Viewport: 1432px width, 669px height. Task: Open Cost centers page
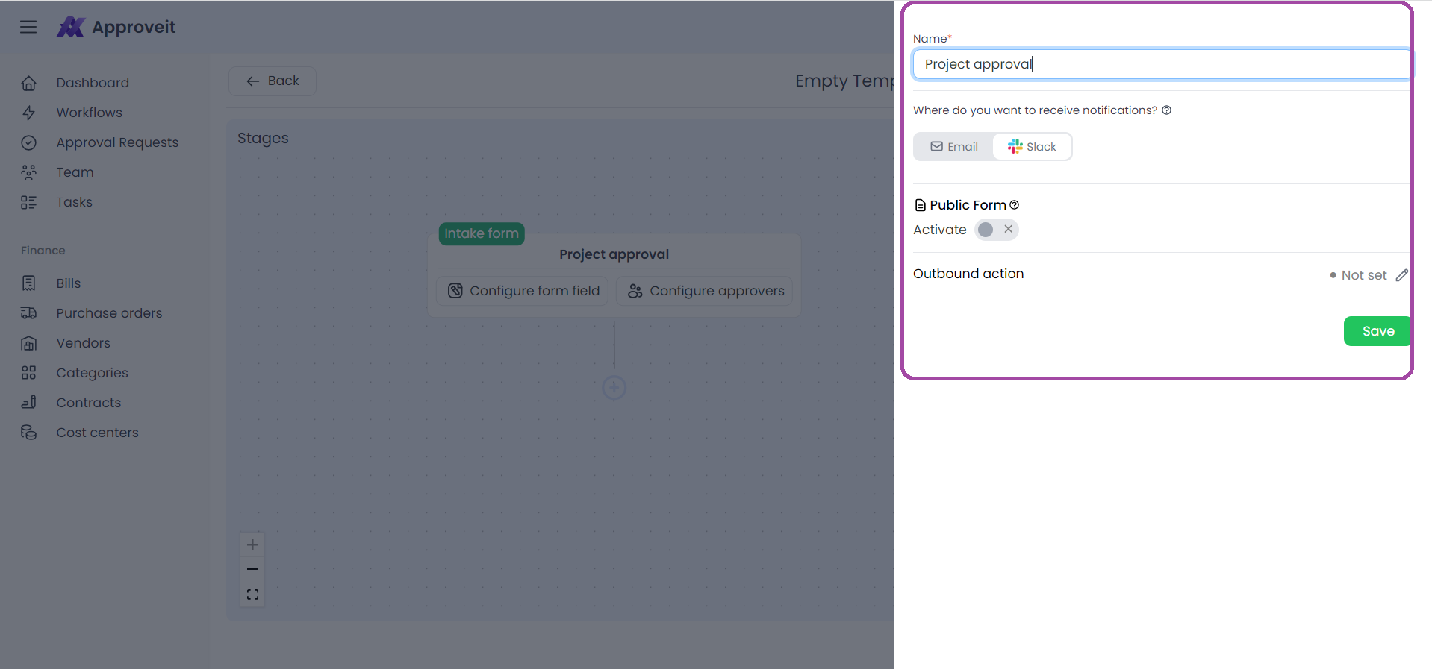(x=98, y=433)
